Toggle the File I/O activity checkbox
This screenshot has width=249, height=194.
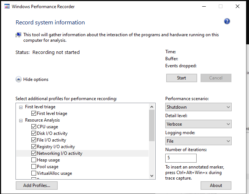(x=34, y=140)
